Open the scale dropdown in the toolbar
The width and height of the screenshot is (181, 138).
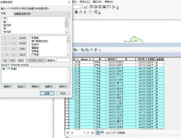(81, 7)
